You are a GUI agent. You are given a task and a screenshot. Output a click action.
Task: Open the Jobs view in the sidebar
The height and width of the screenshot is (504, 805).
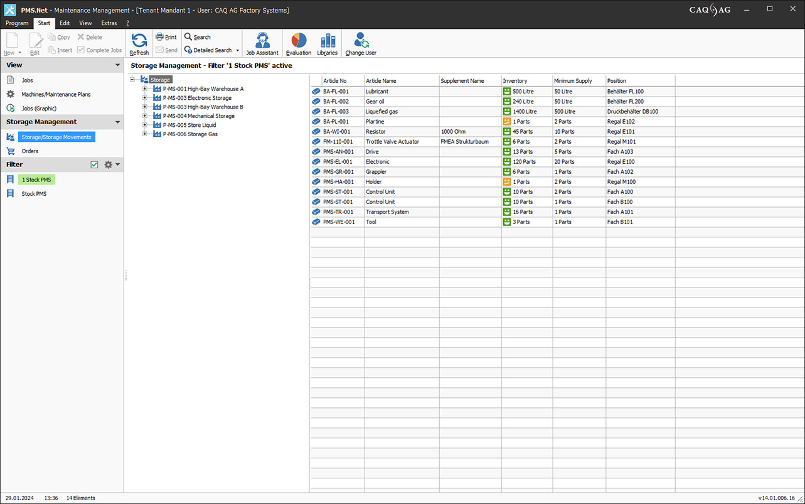(x=27, y=80)
